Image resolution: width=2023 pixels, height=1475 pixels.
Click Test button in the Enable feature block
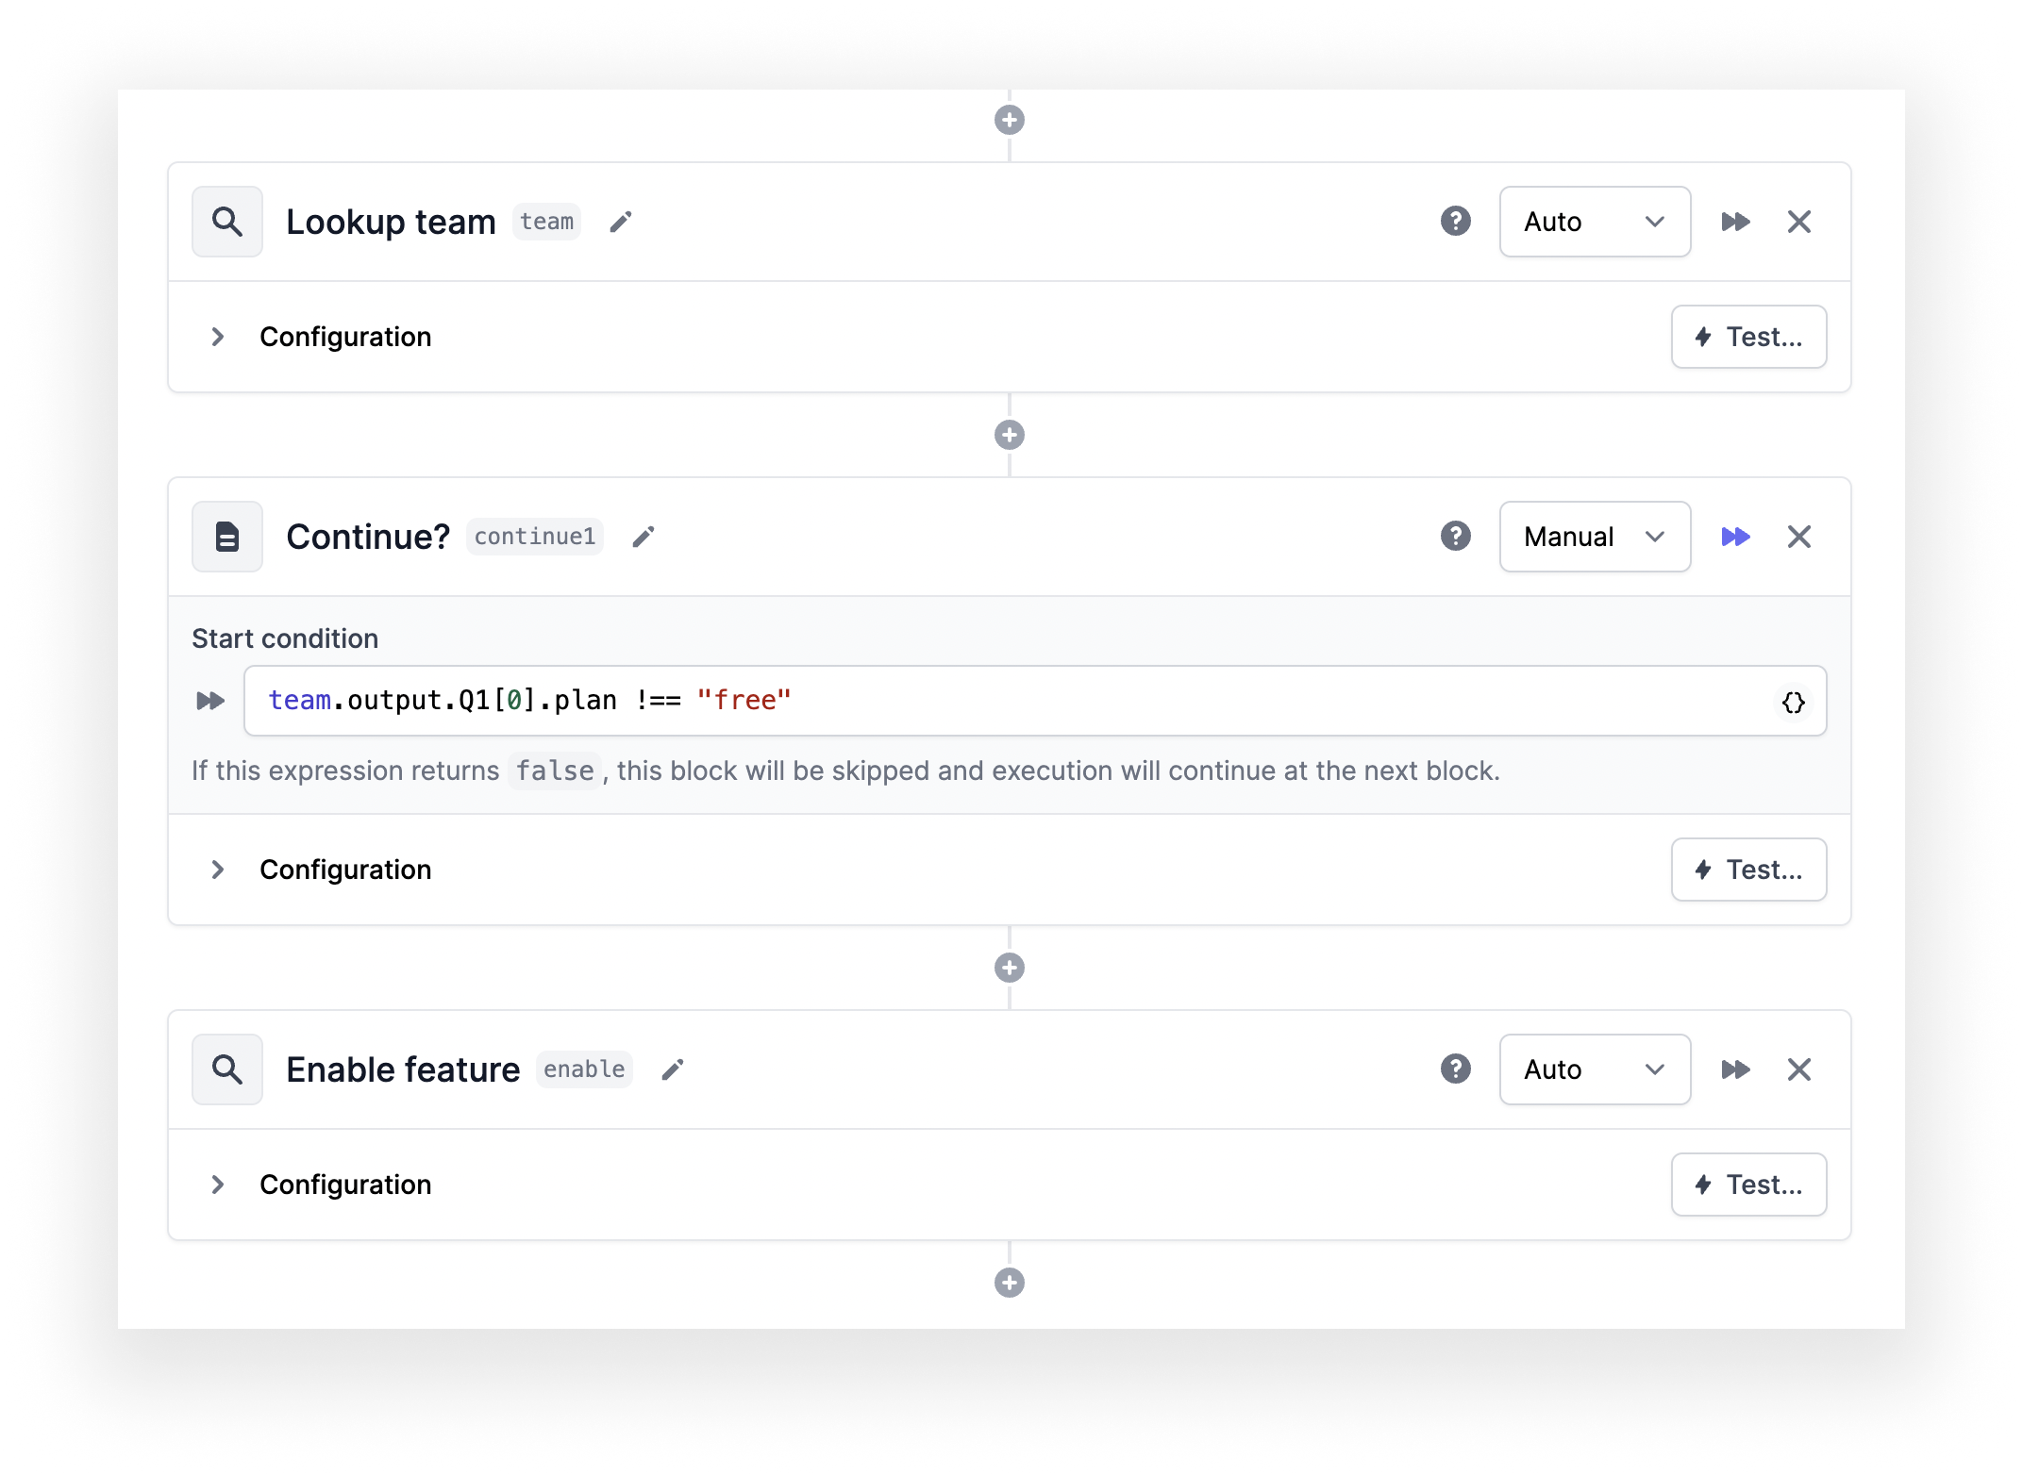(x=1748, y=1185)
